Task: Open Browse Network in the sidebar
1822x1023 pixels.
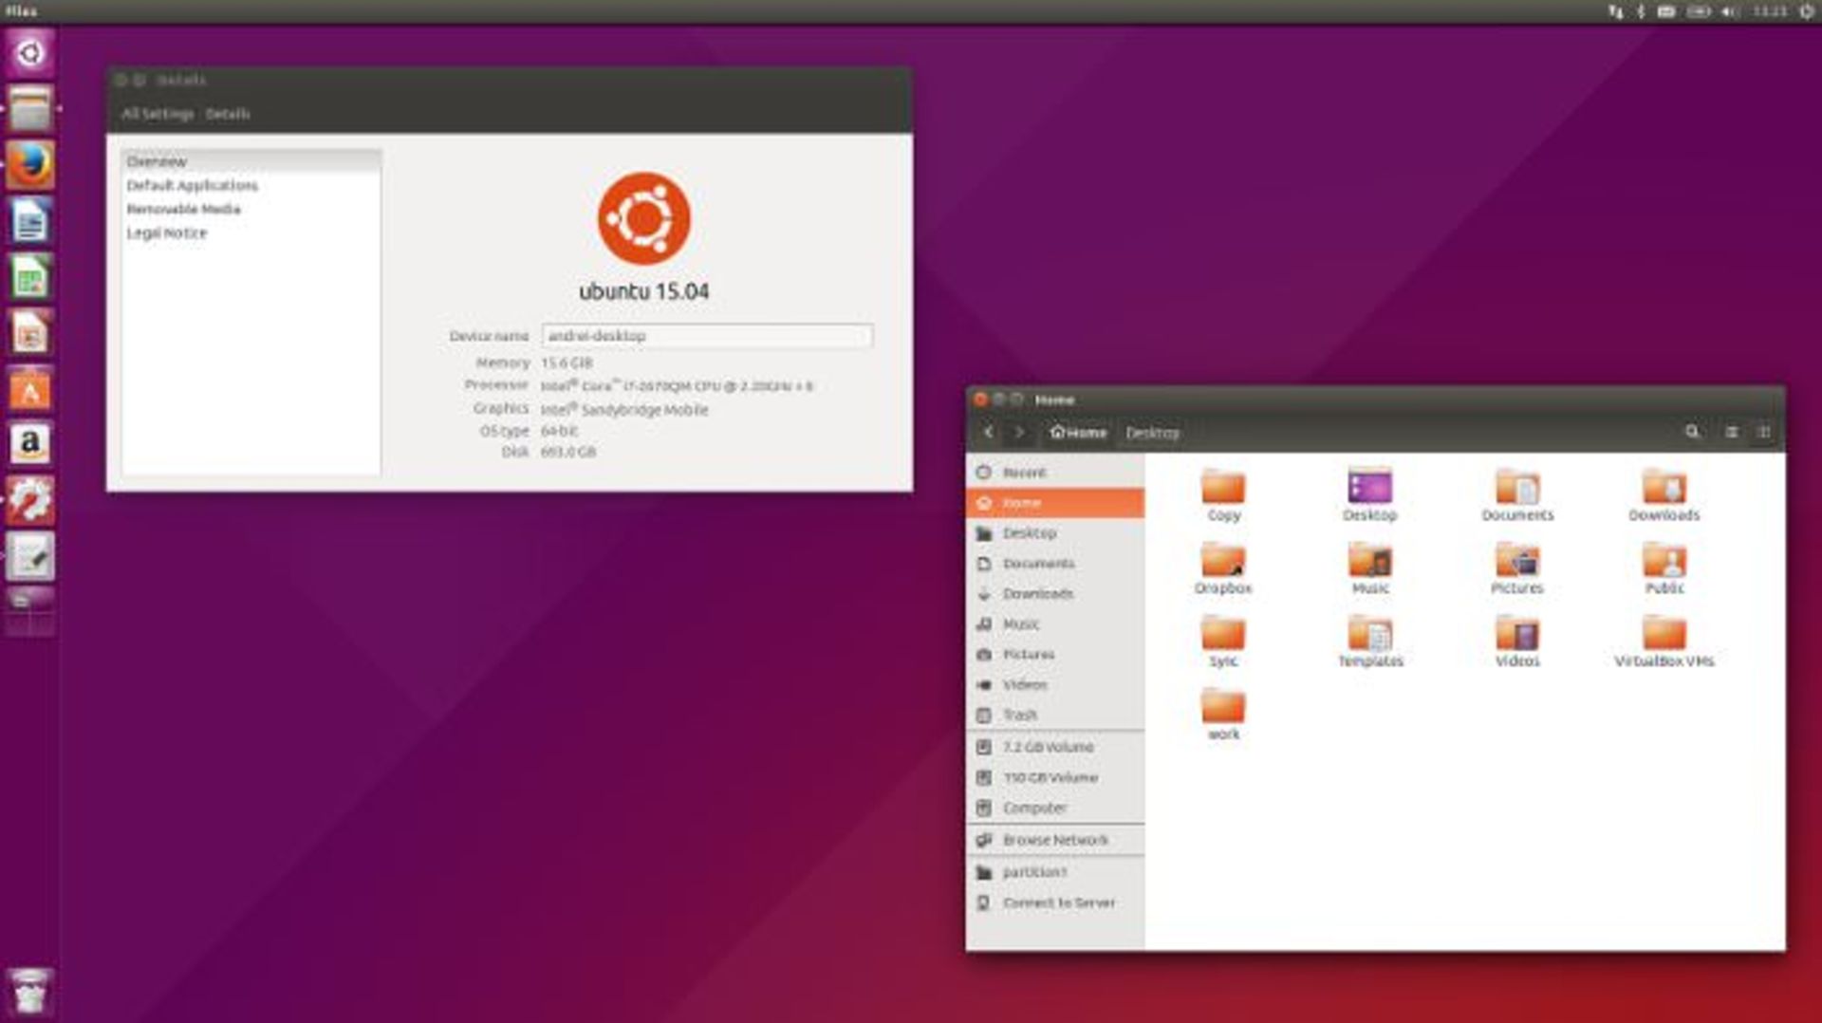Action: 1056,840
